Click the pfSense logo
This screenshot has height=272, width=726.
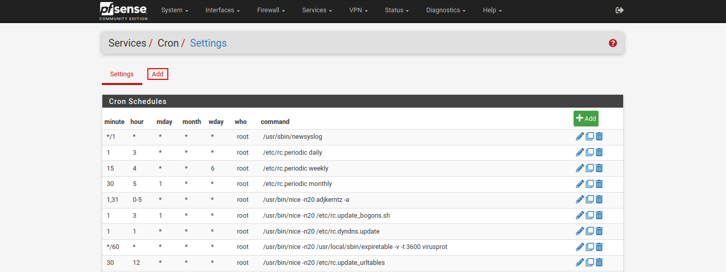click(123, 11)
